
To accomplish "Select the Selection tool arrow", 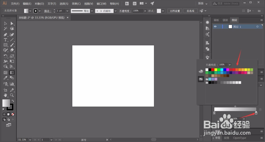I will (x=5, y=23).
